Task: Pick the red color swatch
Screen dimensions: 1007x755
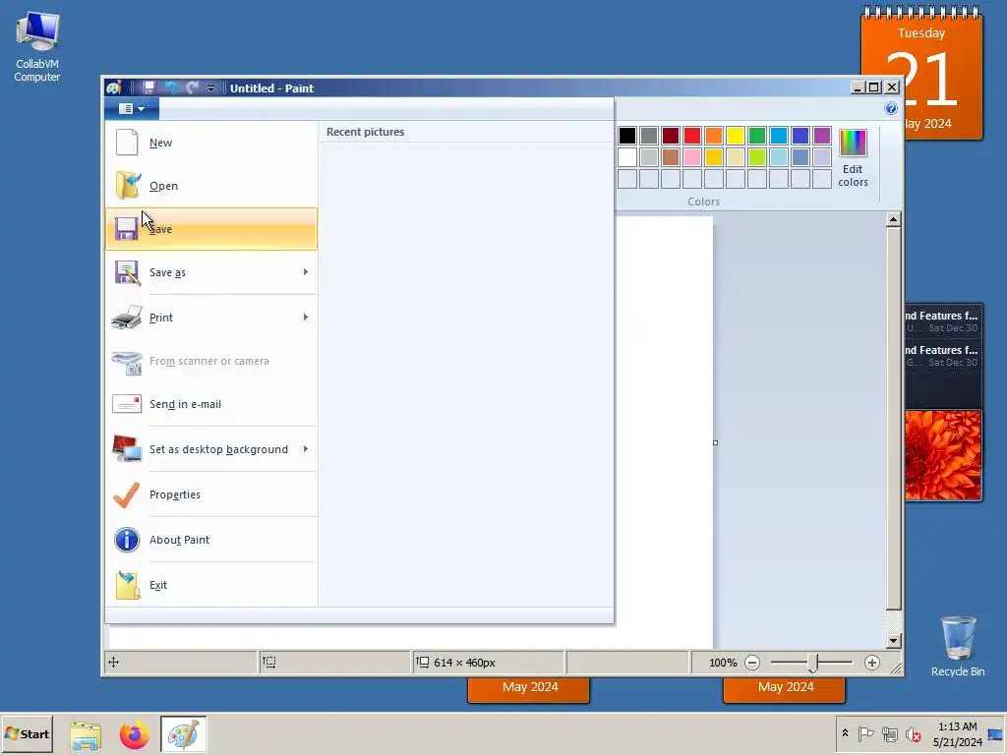Action: (x=692, y=136)
